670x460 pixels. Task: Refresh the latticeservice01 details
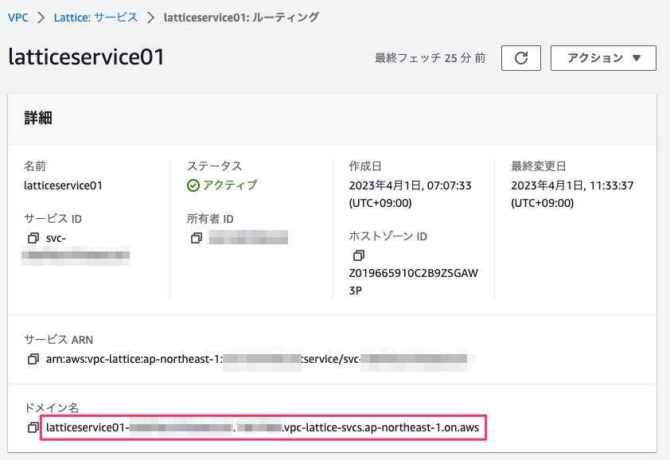tap(521, 58)
